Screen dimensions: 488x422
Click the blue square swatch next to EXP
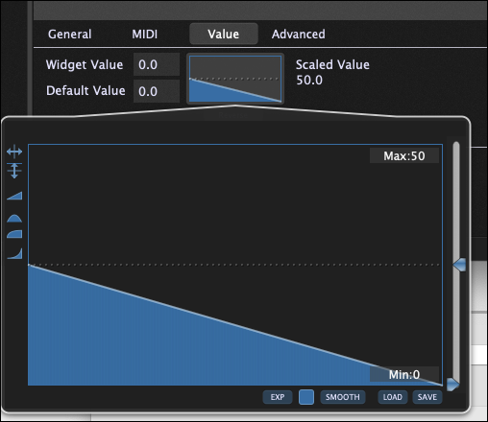pos(306,397)
